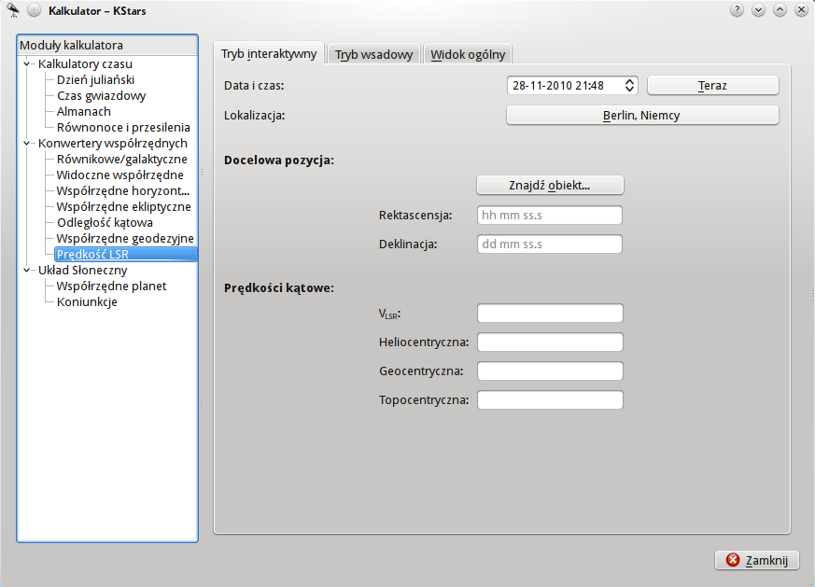Click the round pin button beside the title
The height and width of the screenshot is (587, 815).
click(35, 10)
